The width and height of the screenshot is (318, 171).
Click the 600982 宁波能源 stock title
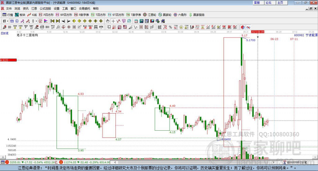306,35
